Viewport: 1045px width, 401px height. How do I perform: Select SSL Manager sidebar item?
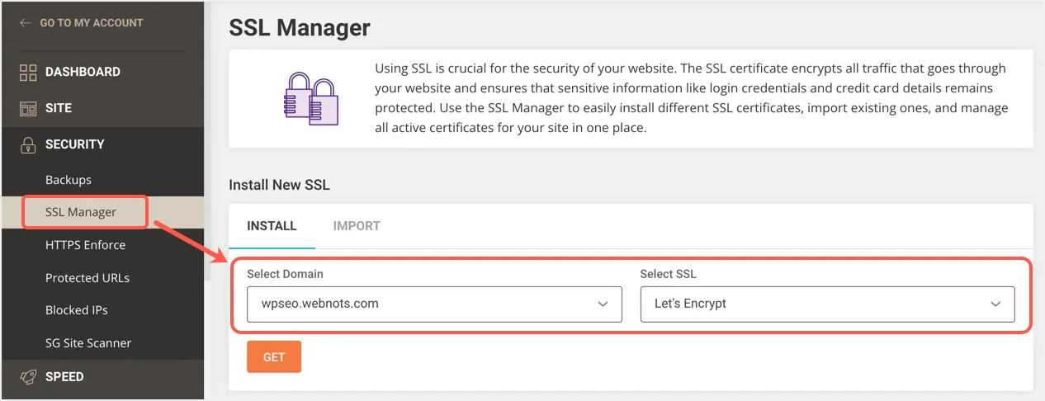81,212
